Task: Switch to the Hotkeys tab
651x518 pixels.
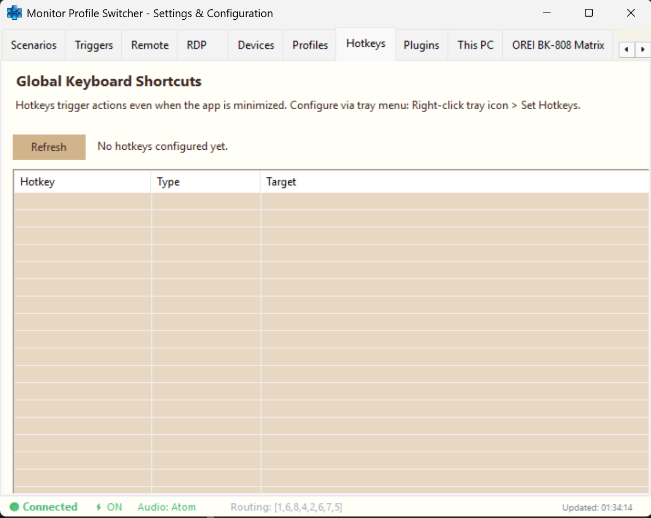Action: pyautogui.click(x=365, y=44)
